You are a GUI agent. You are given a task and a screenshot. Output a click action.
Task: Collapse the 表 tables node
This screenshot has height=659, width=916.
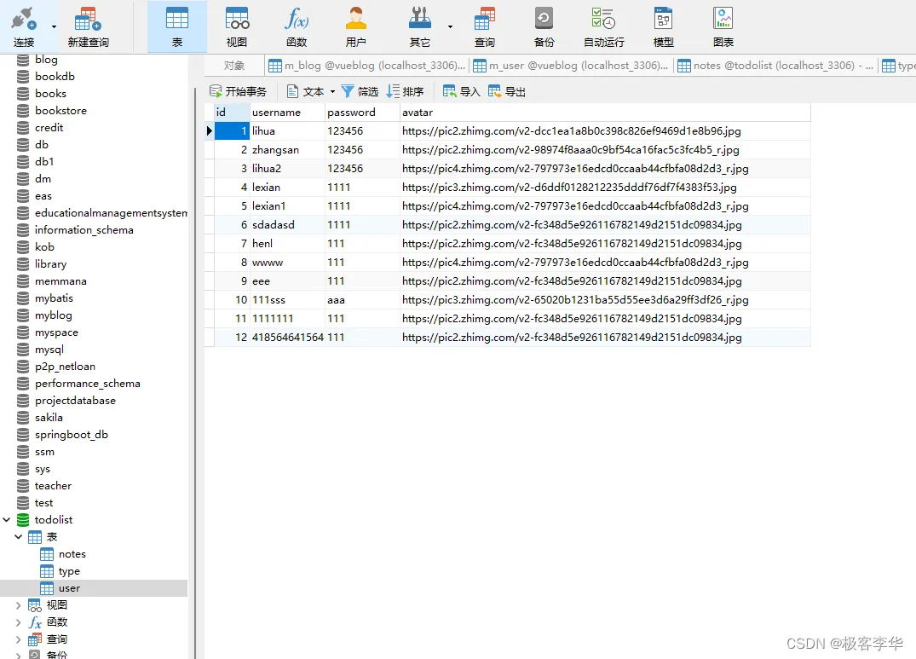click(x=18, y=536)
